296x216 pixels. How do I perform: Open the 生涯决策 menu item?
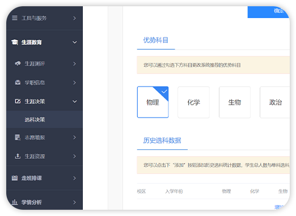44,101
